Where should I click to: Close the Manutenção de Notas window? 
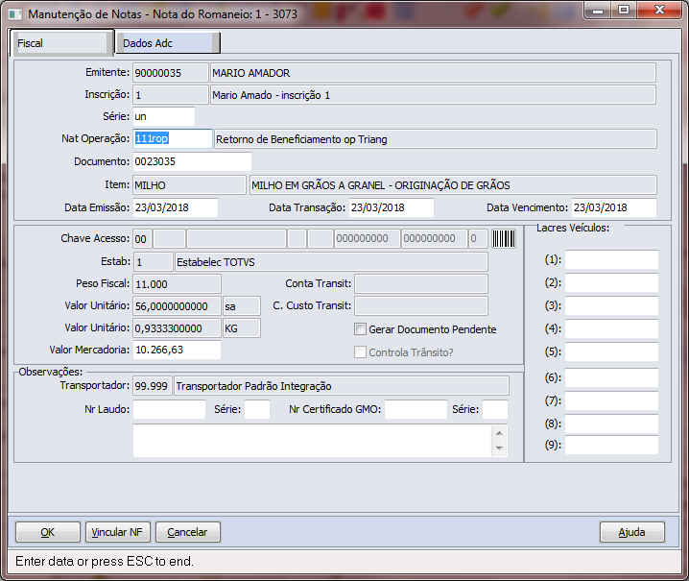pyautogui.click(x=659, y=11)
